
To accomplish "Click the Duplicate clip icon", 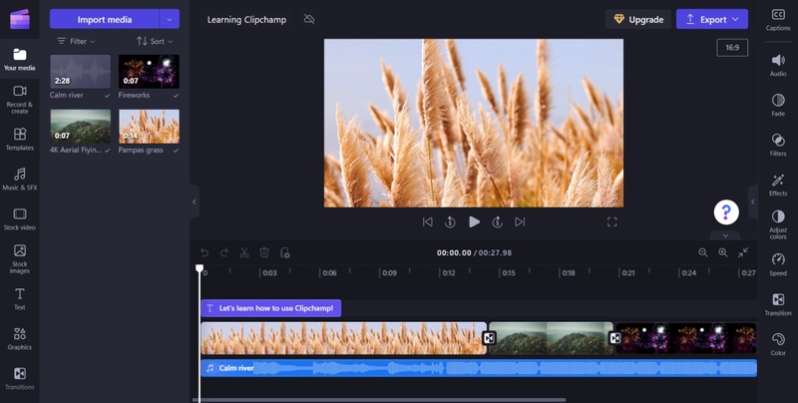I will (x=285, y=252).
